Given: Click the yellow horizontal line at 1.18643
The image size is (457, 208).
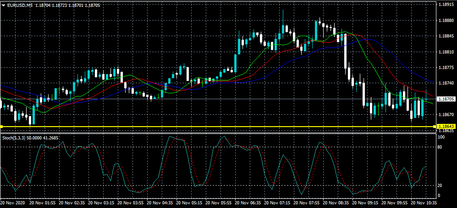Looking at the screenshot, I should click(x=217, y=127).
